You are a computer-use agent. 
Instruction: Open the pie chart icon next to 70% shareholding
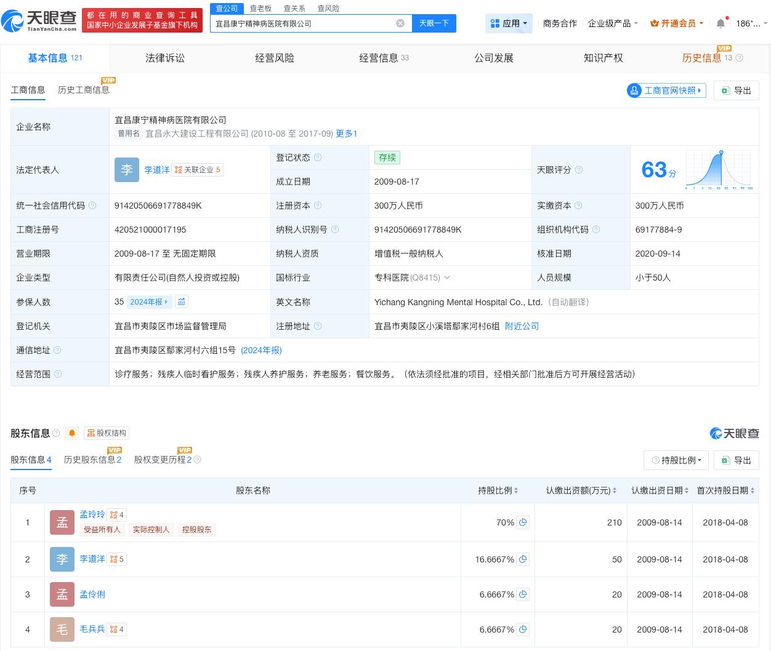(x=523, y=522)
